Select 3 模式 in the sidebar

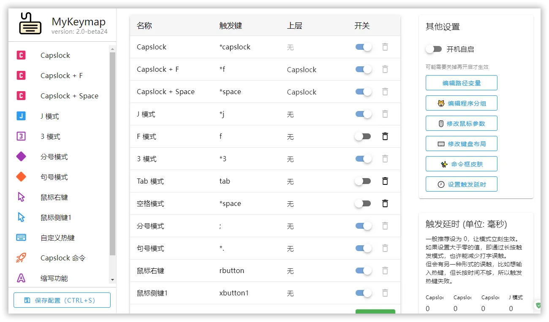tap(59, 136)
